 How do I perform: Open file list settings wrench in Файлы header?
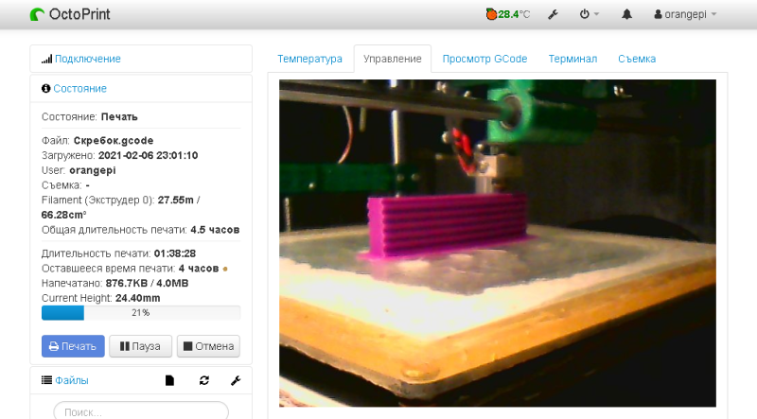[236, 380]
